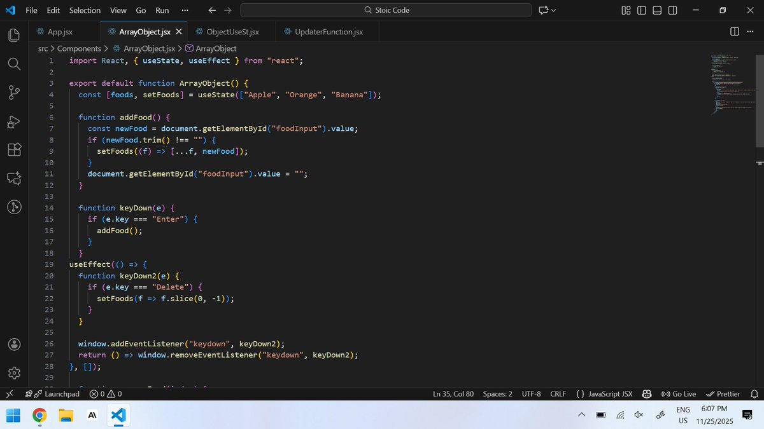Open the errors and warnings indicator

[106, 394]
